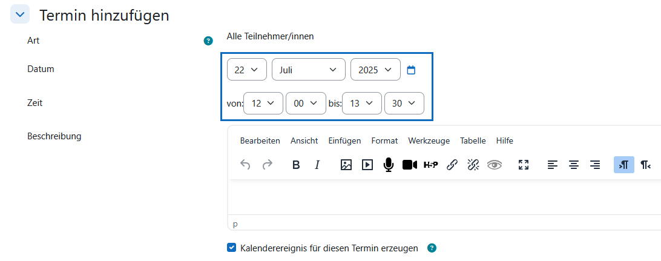Open the Werkzeuge editor menu

(429, 141)
